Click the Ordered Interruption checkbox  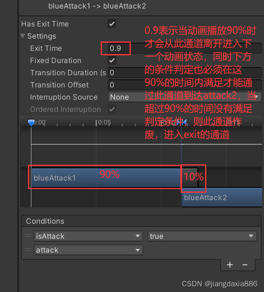[112, 109]
